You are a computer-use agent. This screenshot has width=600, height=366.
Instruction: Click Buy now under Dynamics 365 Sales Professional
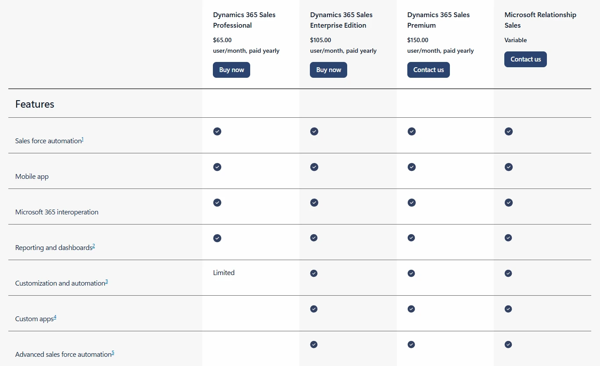pos(231,69)
